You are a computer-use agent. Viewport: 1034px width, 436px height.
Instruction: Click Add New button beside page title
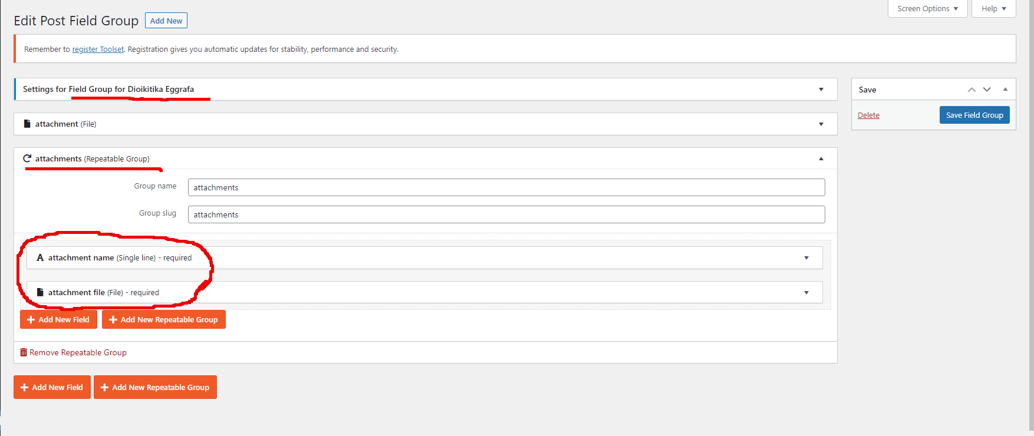point(166,21)
